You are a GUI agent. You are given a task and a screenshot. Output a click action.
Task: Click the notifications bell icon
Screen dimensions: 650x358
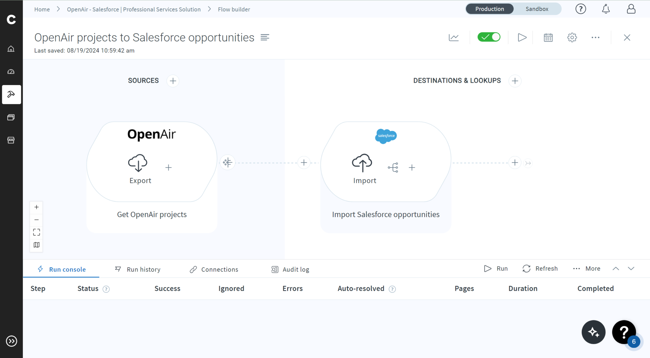pos(605,9)
